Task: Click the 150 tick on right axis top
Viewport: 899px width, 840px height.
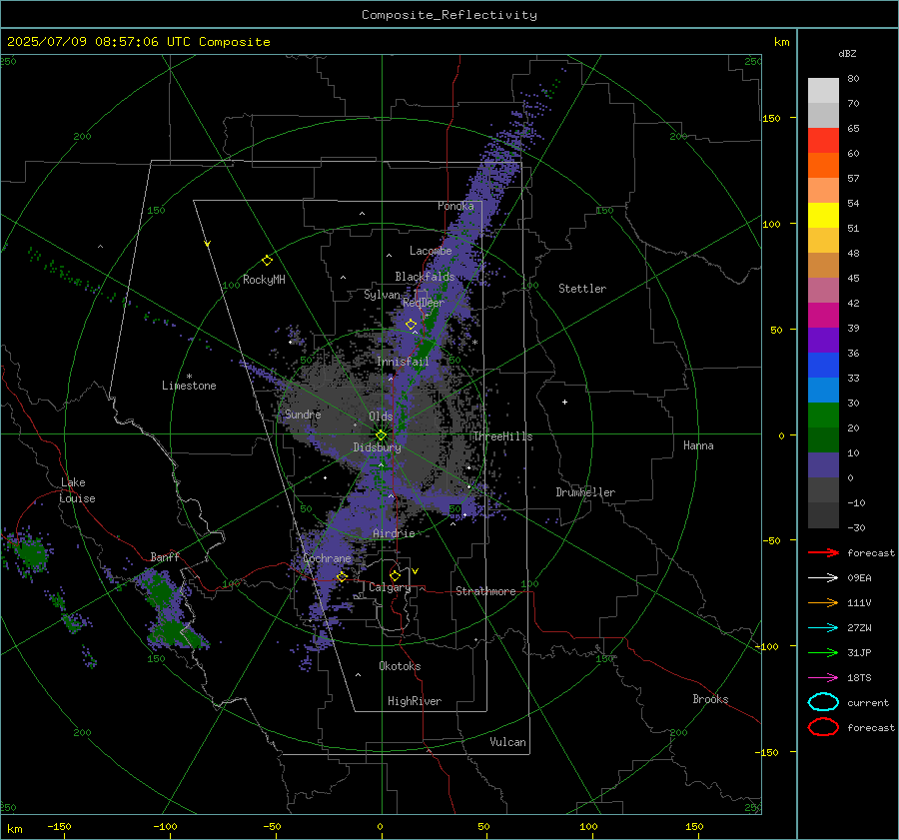Action: tap(772, 118)
